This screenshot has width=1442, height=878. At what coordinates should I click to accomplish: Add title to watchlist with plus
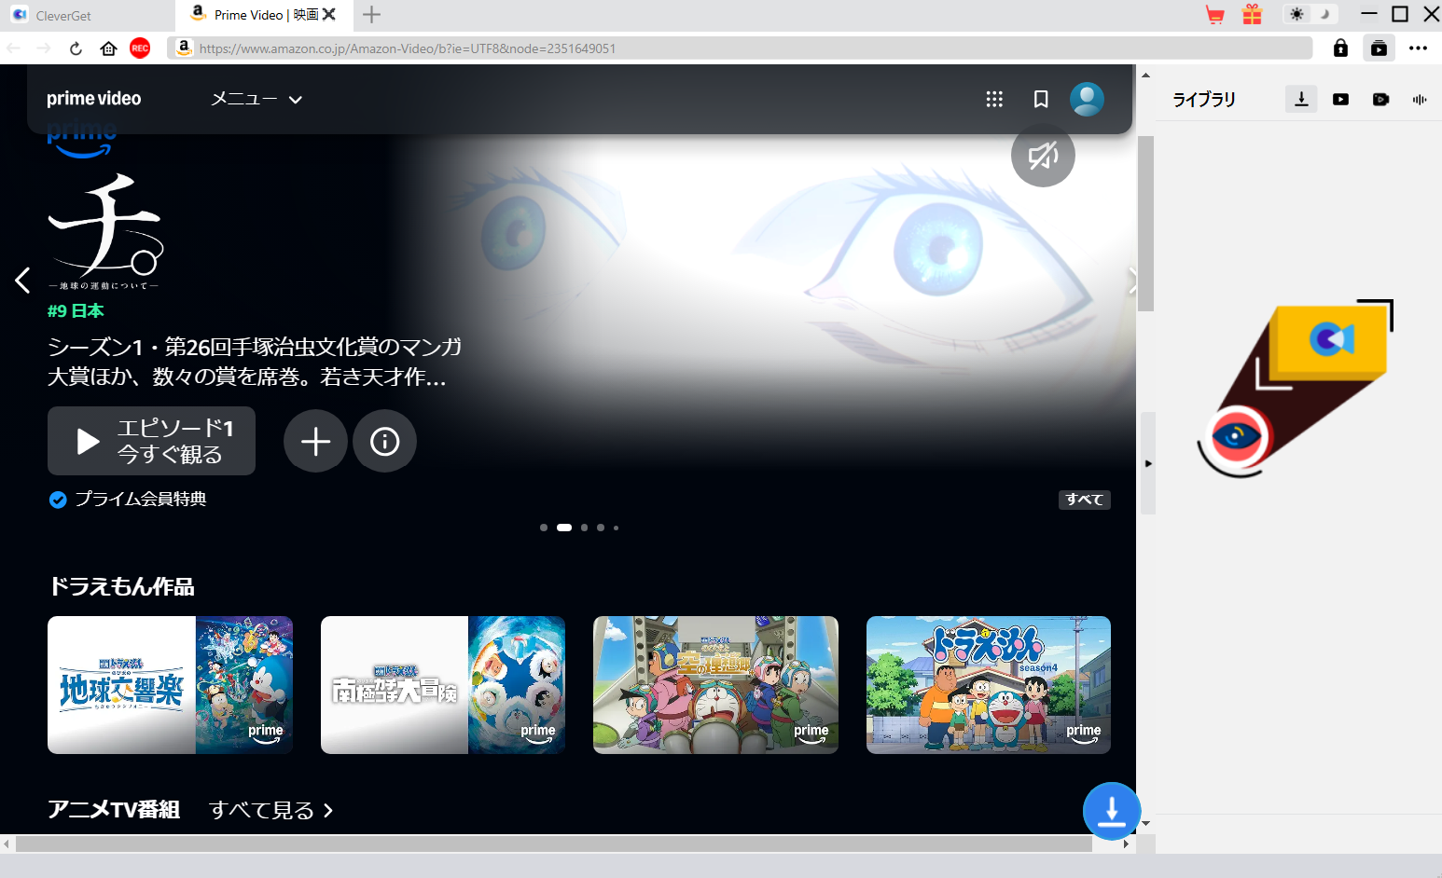315,441
